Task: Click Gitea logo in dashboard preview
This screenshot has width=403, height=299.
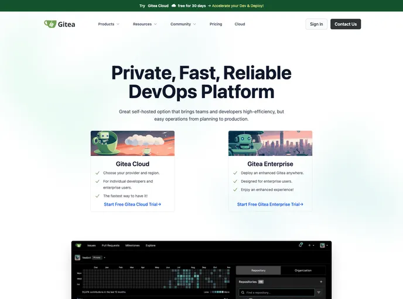Action: pyautogui.click(x=78, y=245)
